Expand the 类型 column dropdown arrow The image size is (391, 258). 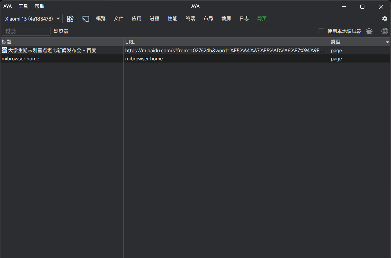[x=387, y=42]
